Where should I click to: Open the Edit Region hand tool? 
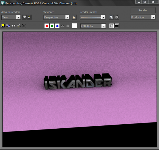(24, 17)
